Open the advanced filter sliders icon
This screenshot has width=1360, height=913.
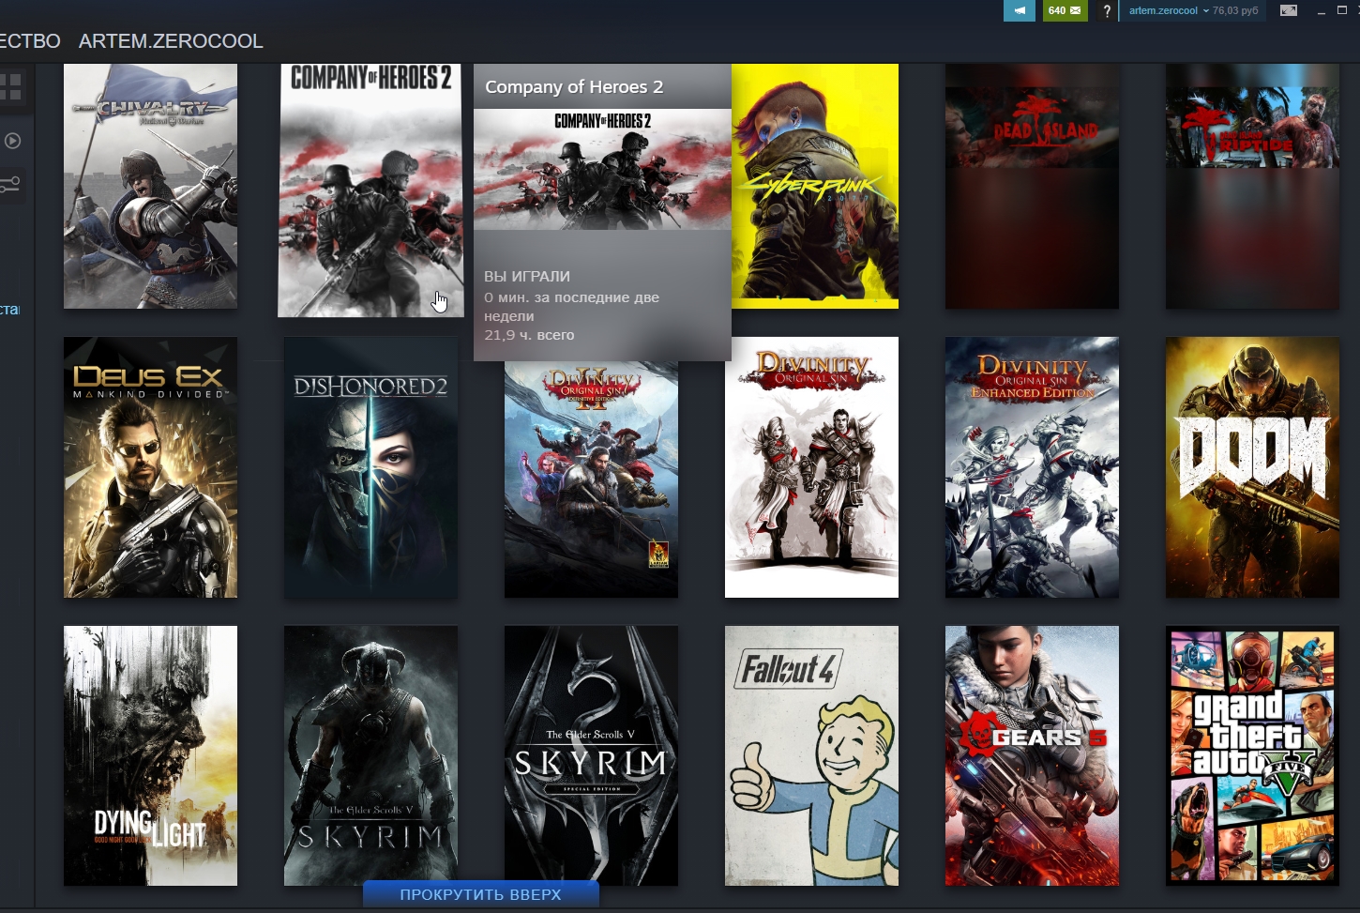click(9, 184)
